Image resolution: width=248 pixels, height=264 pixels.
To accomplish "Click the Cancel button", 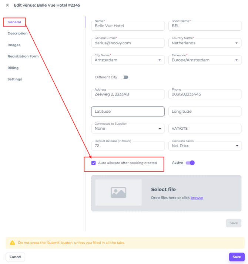I will 15,257.
